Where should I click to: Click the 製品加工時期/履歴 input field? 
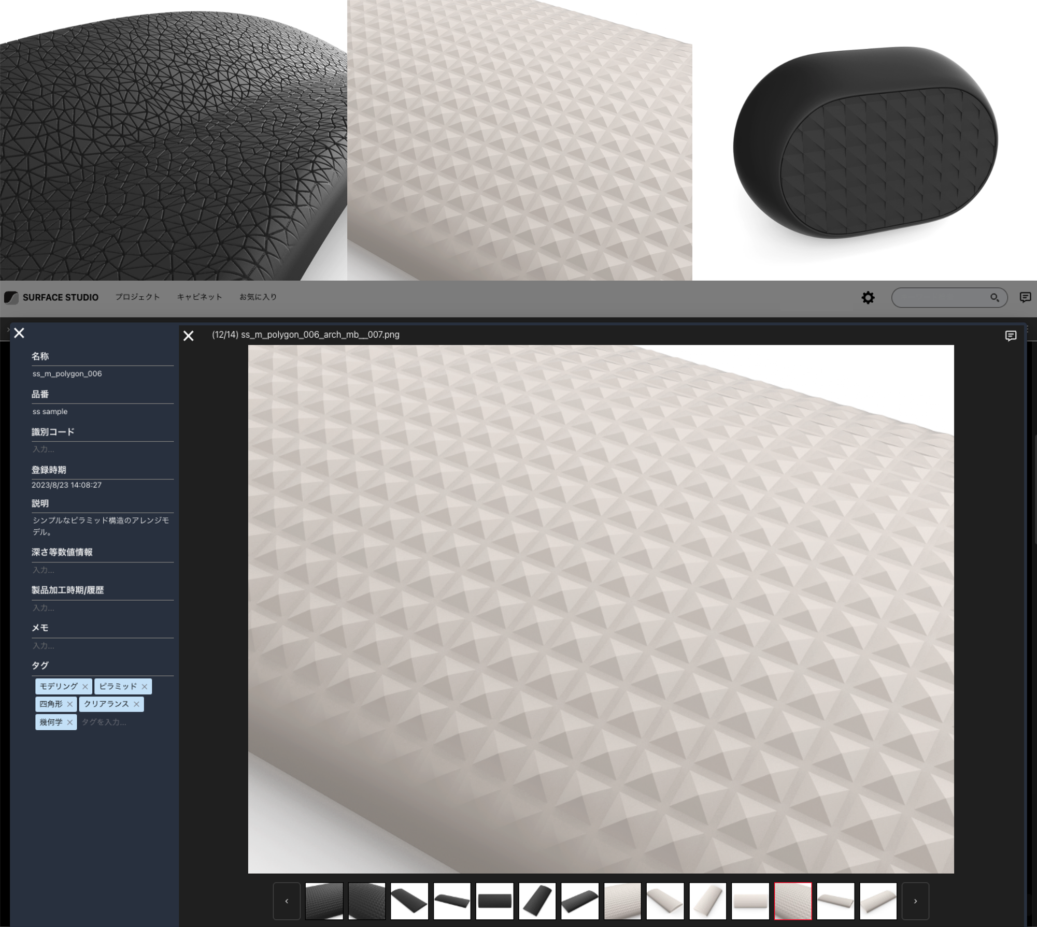(x=103, y=608)
